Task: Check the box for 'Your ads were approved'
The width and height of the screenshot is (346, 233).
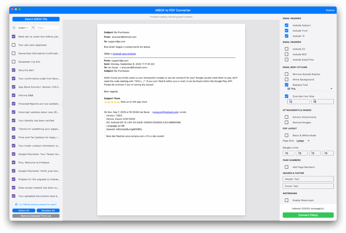Action: 14,45
